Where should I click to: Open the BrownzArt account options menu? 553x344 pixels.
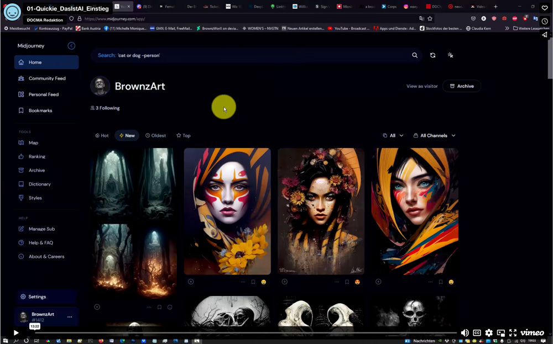click(70, 317)
